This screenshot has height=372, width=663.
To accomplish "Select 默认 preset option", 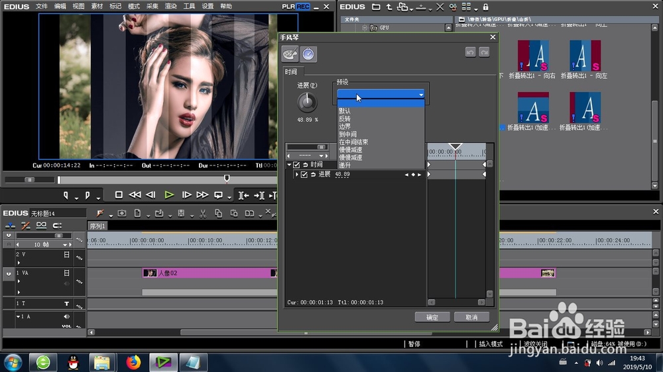I will 345,111.
